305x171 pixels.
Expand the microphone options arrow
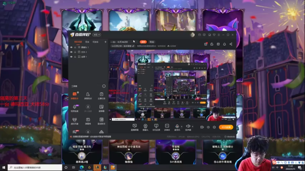click(182, 127)
